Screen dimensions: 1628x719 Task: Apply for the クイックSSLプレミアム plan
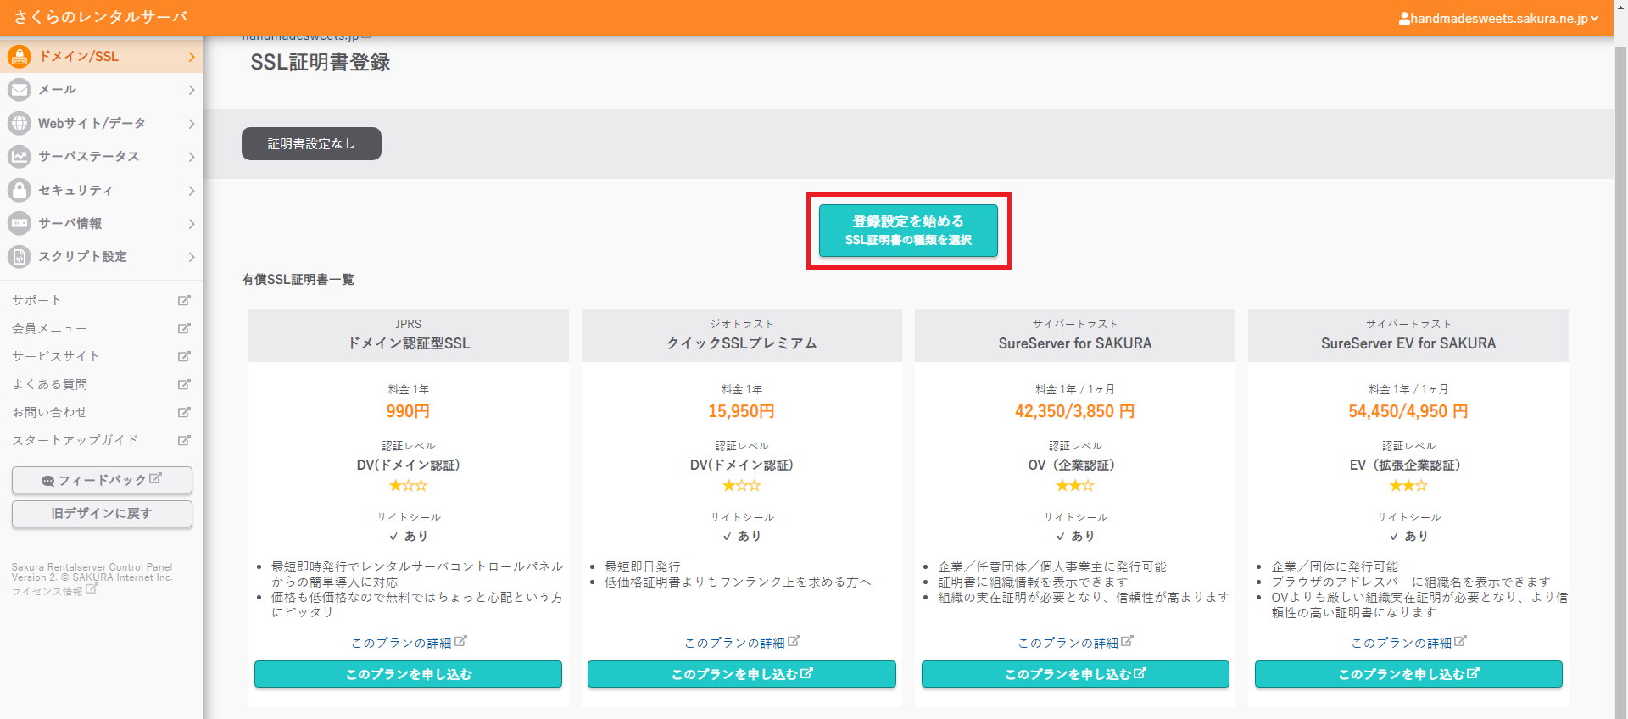[742, 674]
